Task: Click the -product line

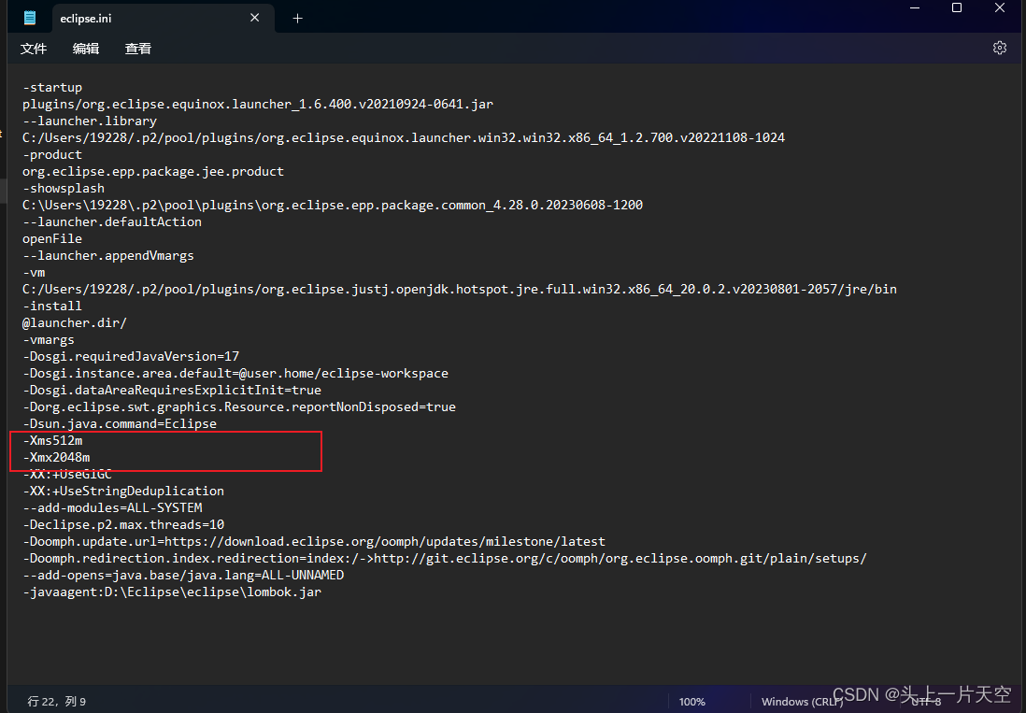Action: (52, 154)
